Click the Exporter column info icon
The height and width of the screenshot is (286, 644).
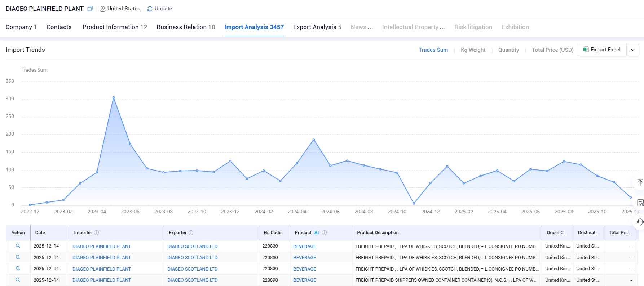tap(191, 233)
